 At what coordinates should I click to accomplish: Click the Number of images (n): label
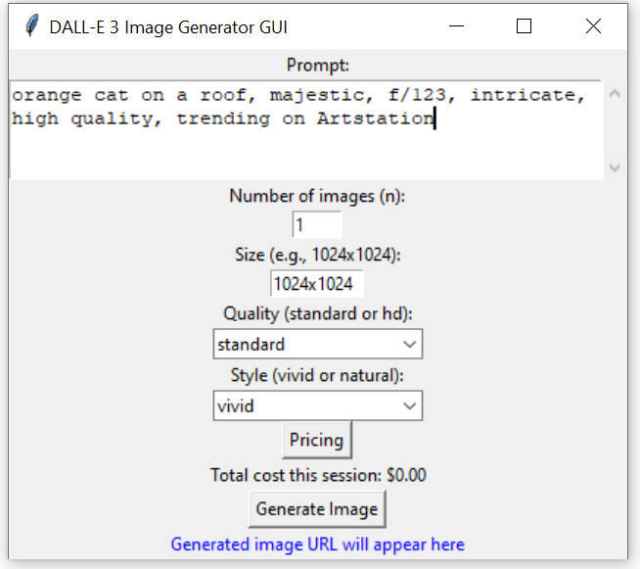click(317, 196)
